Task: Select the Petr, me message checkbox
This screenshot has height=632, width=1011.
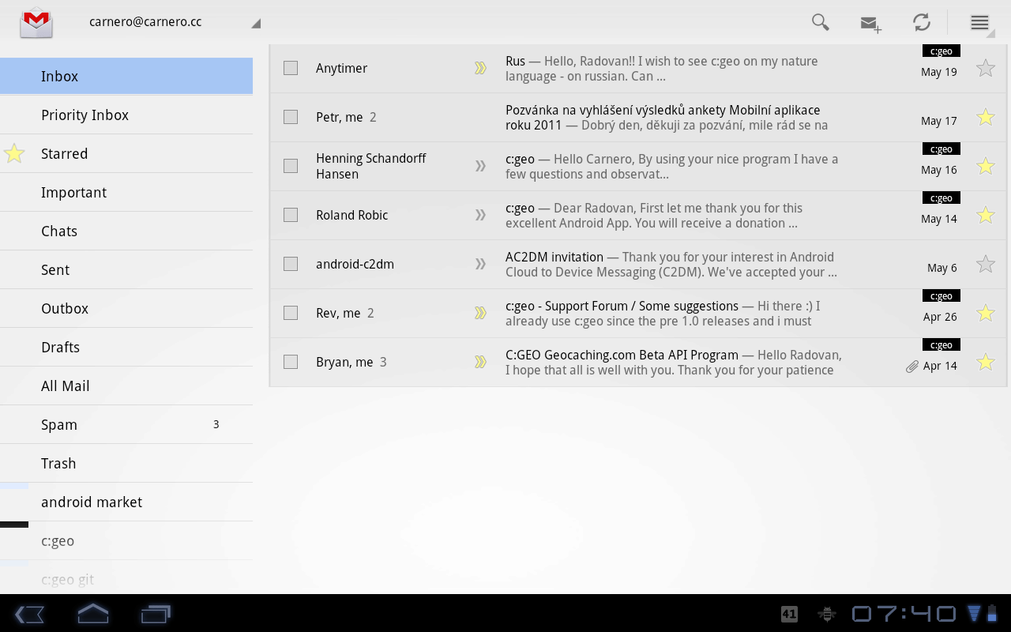Action: (291, 117)
